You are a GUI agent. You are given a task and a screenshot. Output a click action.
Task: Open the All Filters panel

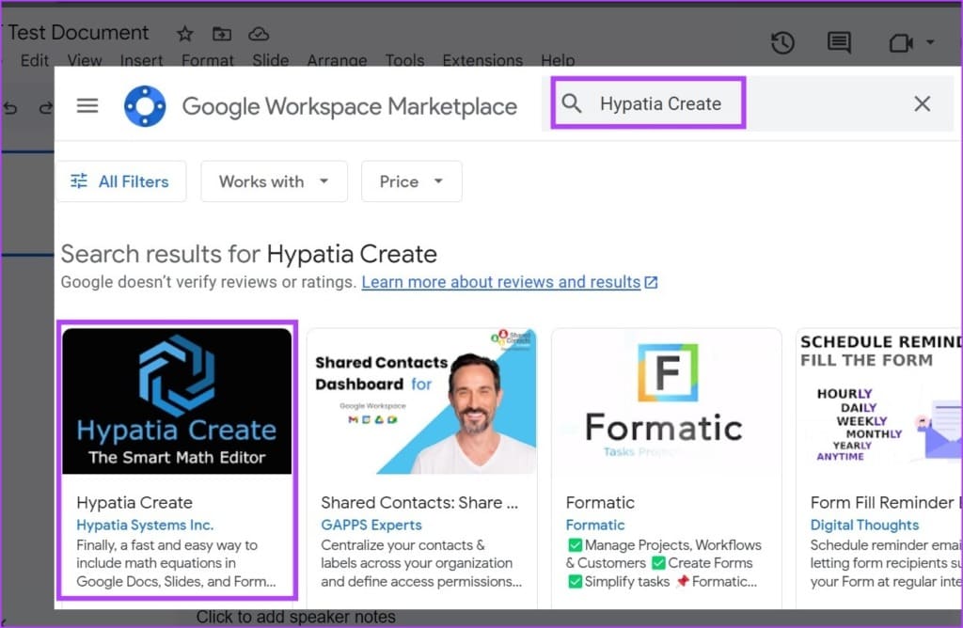(120, 181)
